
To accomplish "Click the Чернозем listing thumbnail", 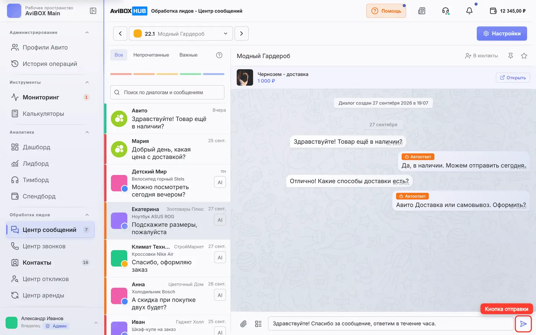I will 245,77.
